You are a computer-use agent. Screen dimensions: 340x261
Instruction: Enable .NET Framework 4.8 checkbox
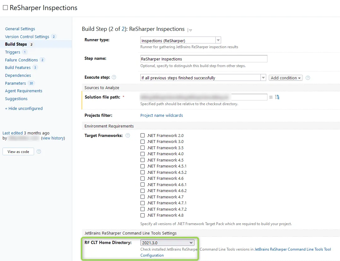[x=143, y=215]
